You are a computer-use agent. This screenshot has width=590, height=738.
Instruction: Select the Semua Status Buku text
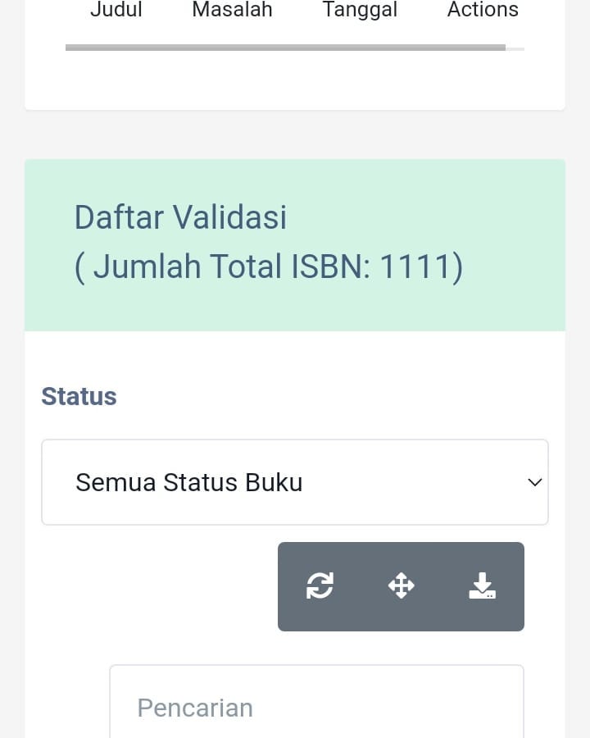(188, 482)
